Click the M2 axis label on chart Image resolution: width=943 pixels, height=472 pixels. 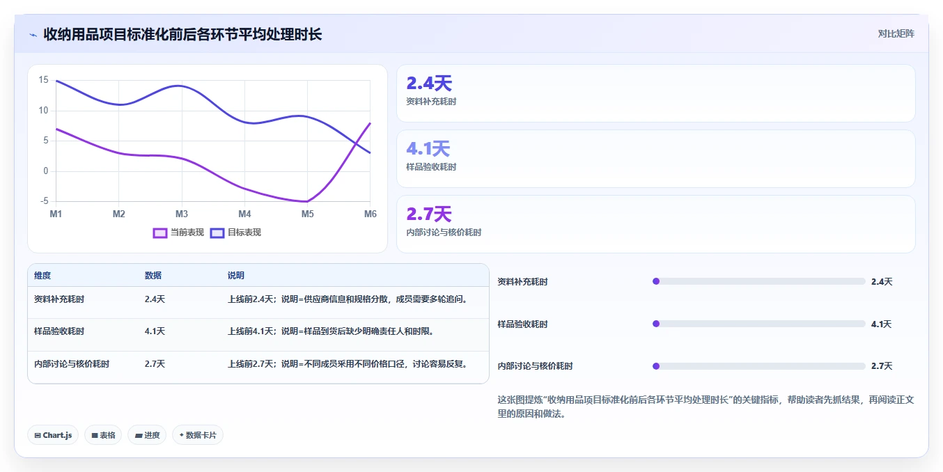[119, 214]
